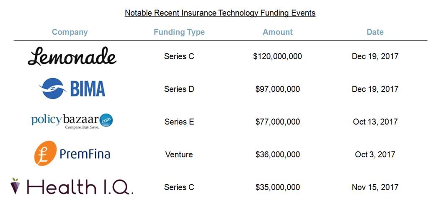This screenshot has width=431, height=202.
Task: Click the Venture funding type cell
Action: [x=179, y=154]
